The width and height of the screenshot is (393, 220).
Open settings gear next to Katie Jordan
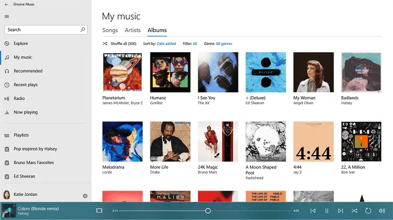85,195
